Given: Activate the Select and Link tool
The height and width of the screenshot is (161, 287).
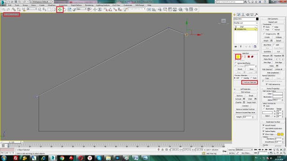Looking at the screenshot, I should click(x=14, y=9).
